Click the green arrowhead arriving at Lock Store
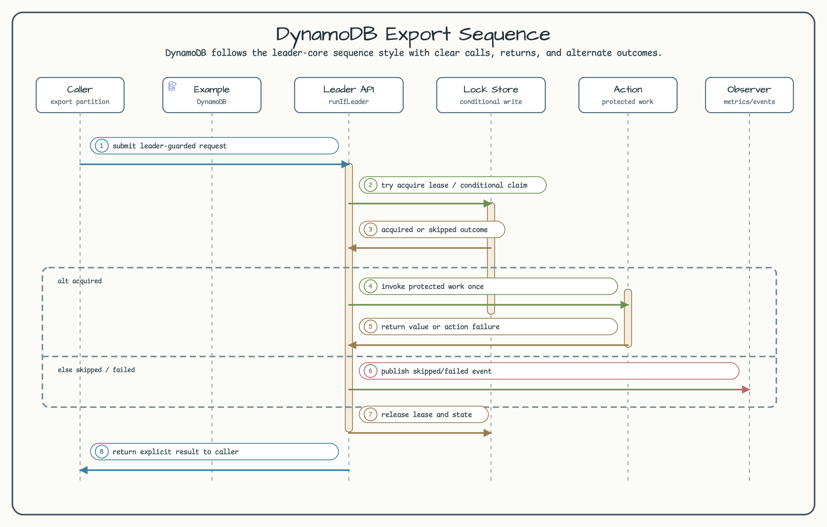827x527 pixels. point(487,204)
